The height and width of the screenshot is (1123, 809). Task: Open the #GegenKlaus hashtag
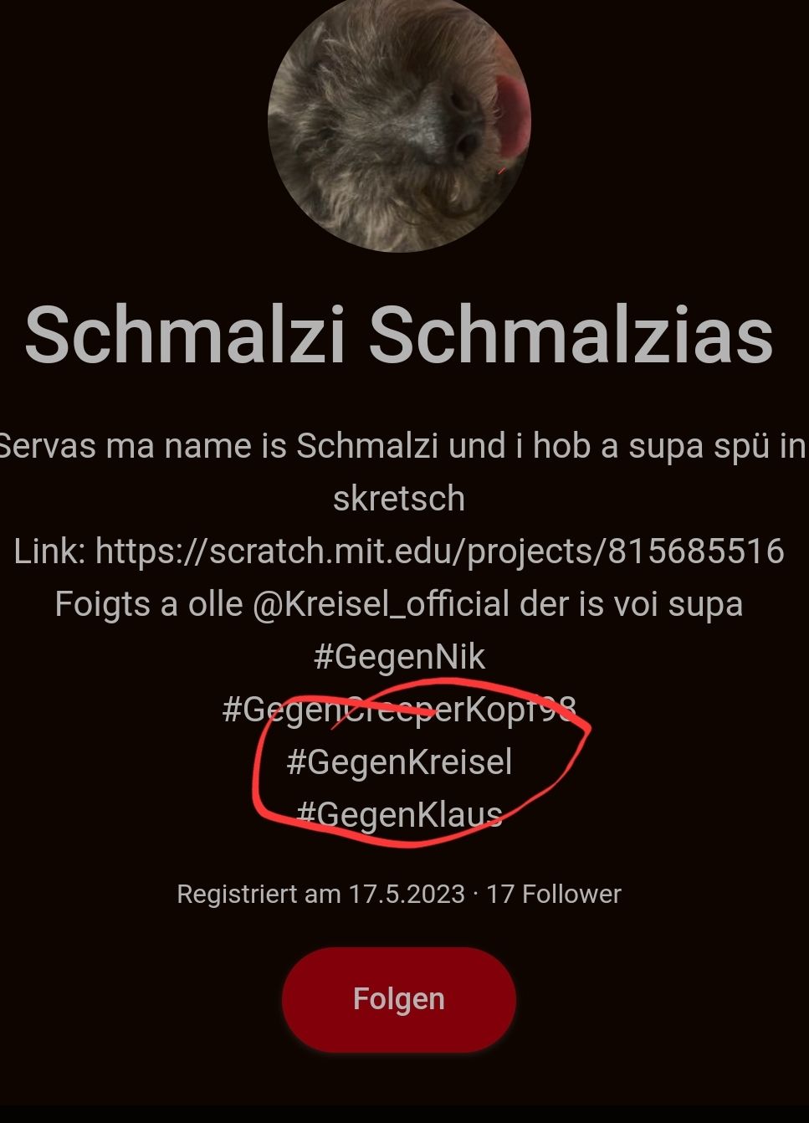(399, 814)
